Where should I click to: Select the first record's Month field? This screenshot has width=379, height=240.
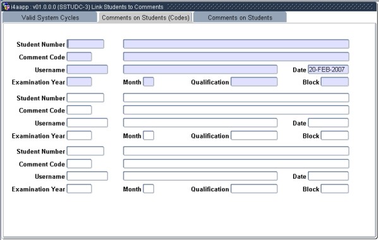pos(148,82)
